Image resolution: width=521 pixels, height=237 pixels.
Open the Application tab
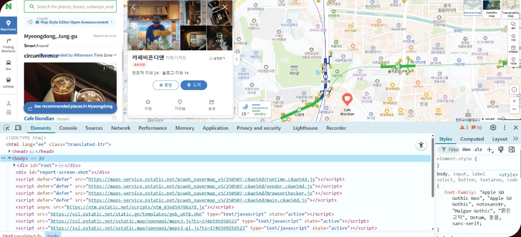point(215,128)
